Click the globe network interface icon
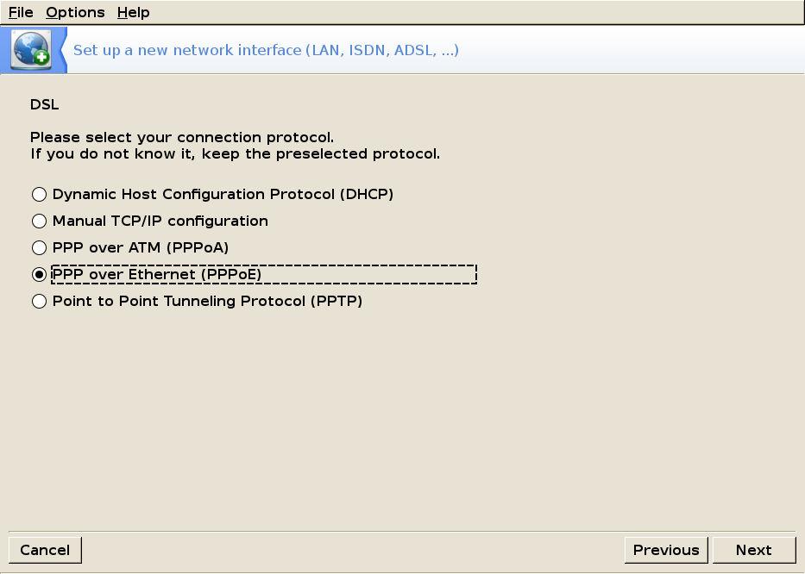The height and width of the screenshot is (574, 805). point(32,49)
